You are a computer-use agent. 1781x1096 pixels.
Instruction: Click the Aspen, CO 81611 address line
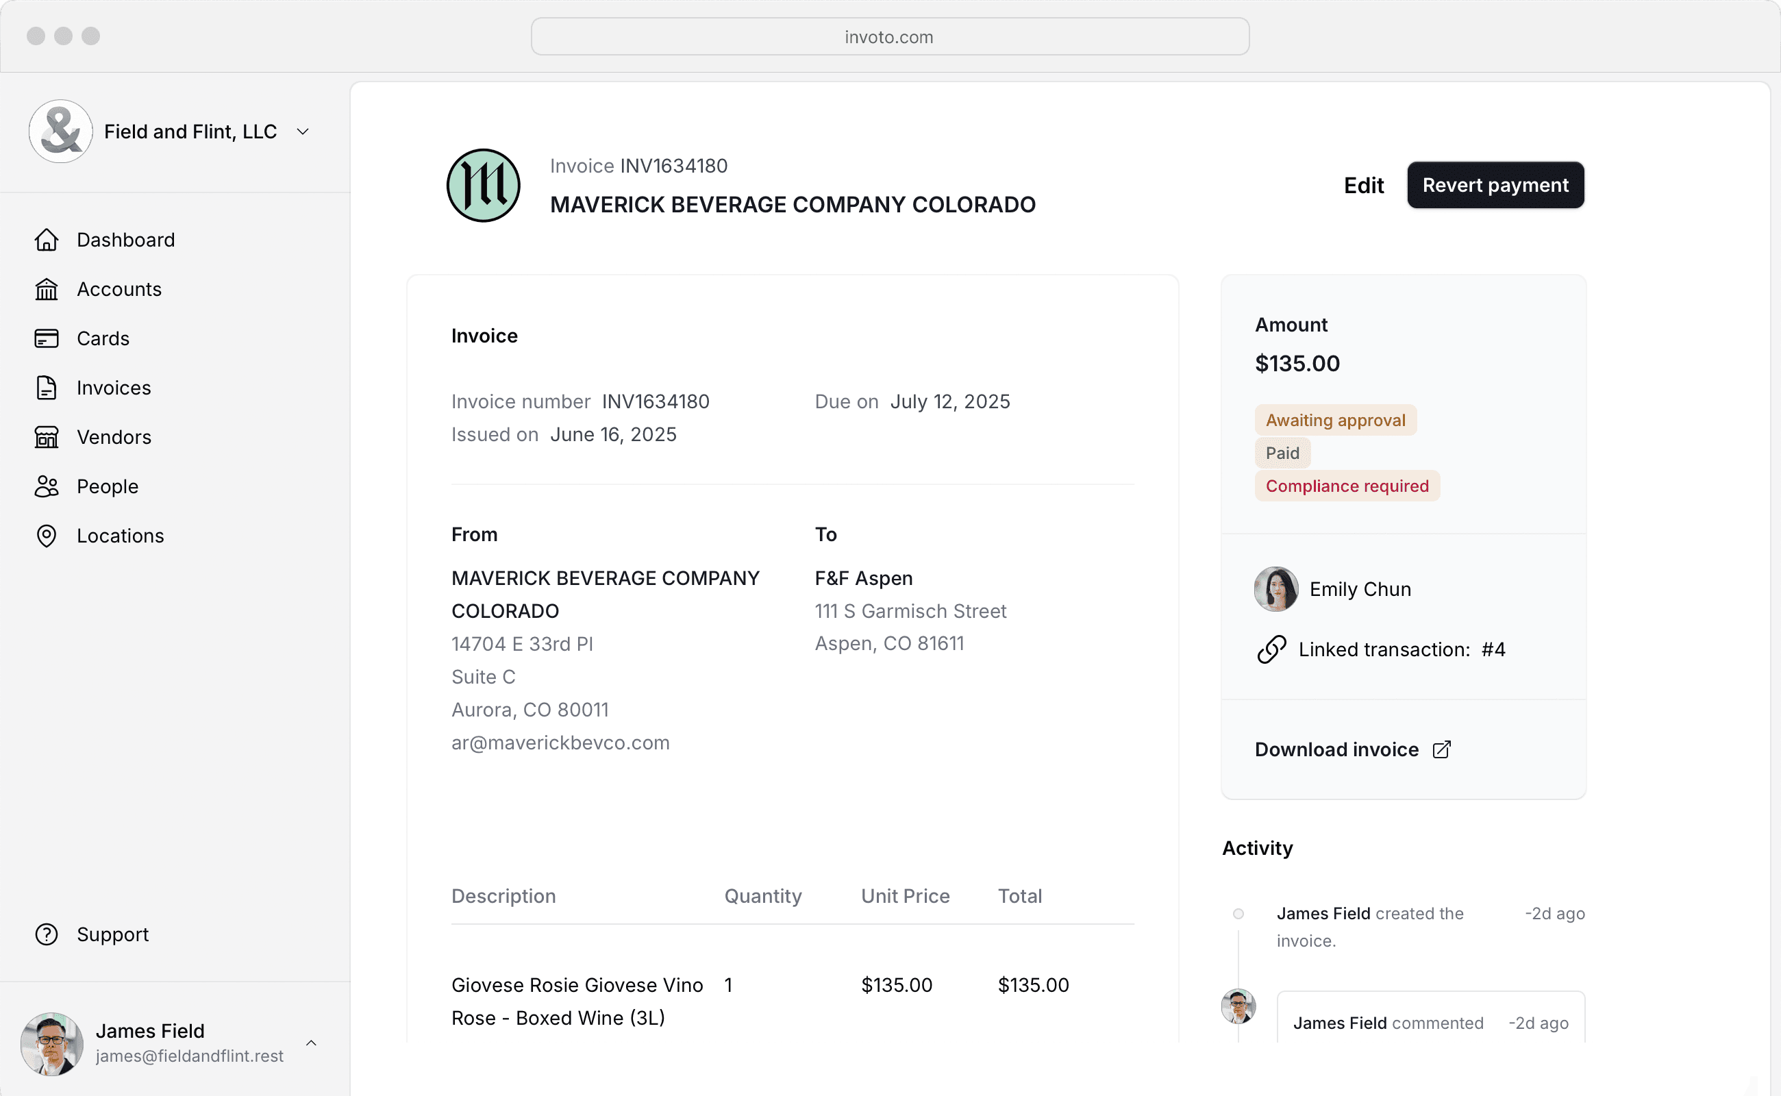click(889, 644)
